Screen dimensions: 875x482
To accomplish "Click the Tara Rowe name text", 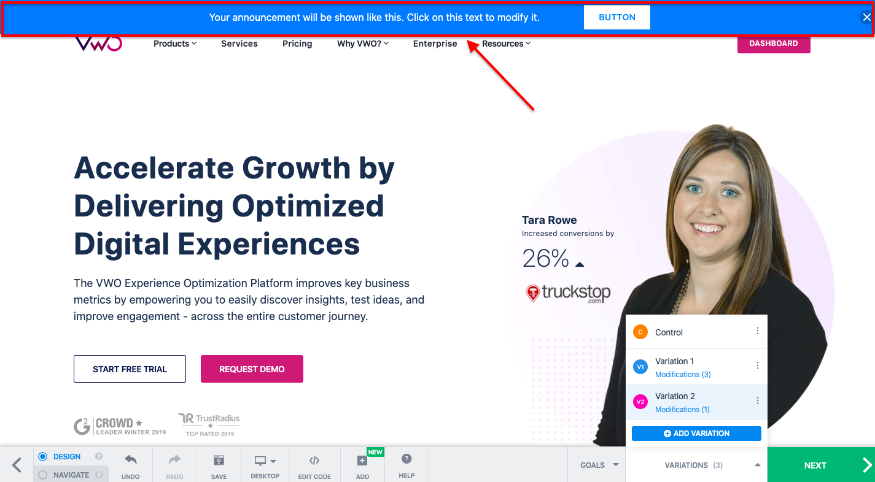I will [x=549, y=220].
